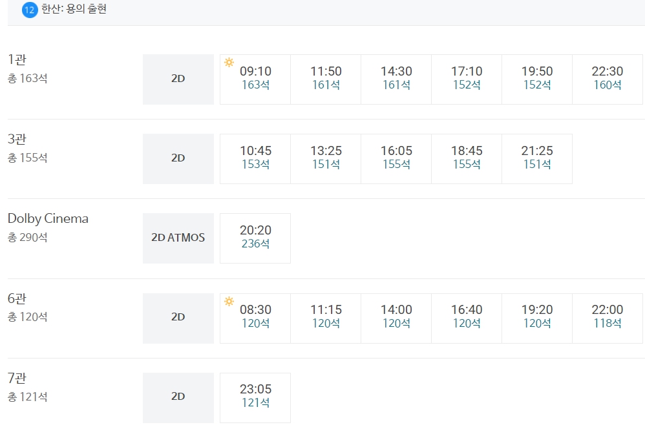Select the 11:15 showtime in 6관
The image size is (645, 427).
[x=326, y=318]
